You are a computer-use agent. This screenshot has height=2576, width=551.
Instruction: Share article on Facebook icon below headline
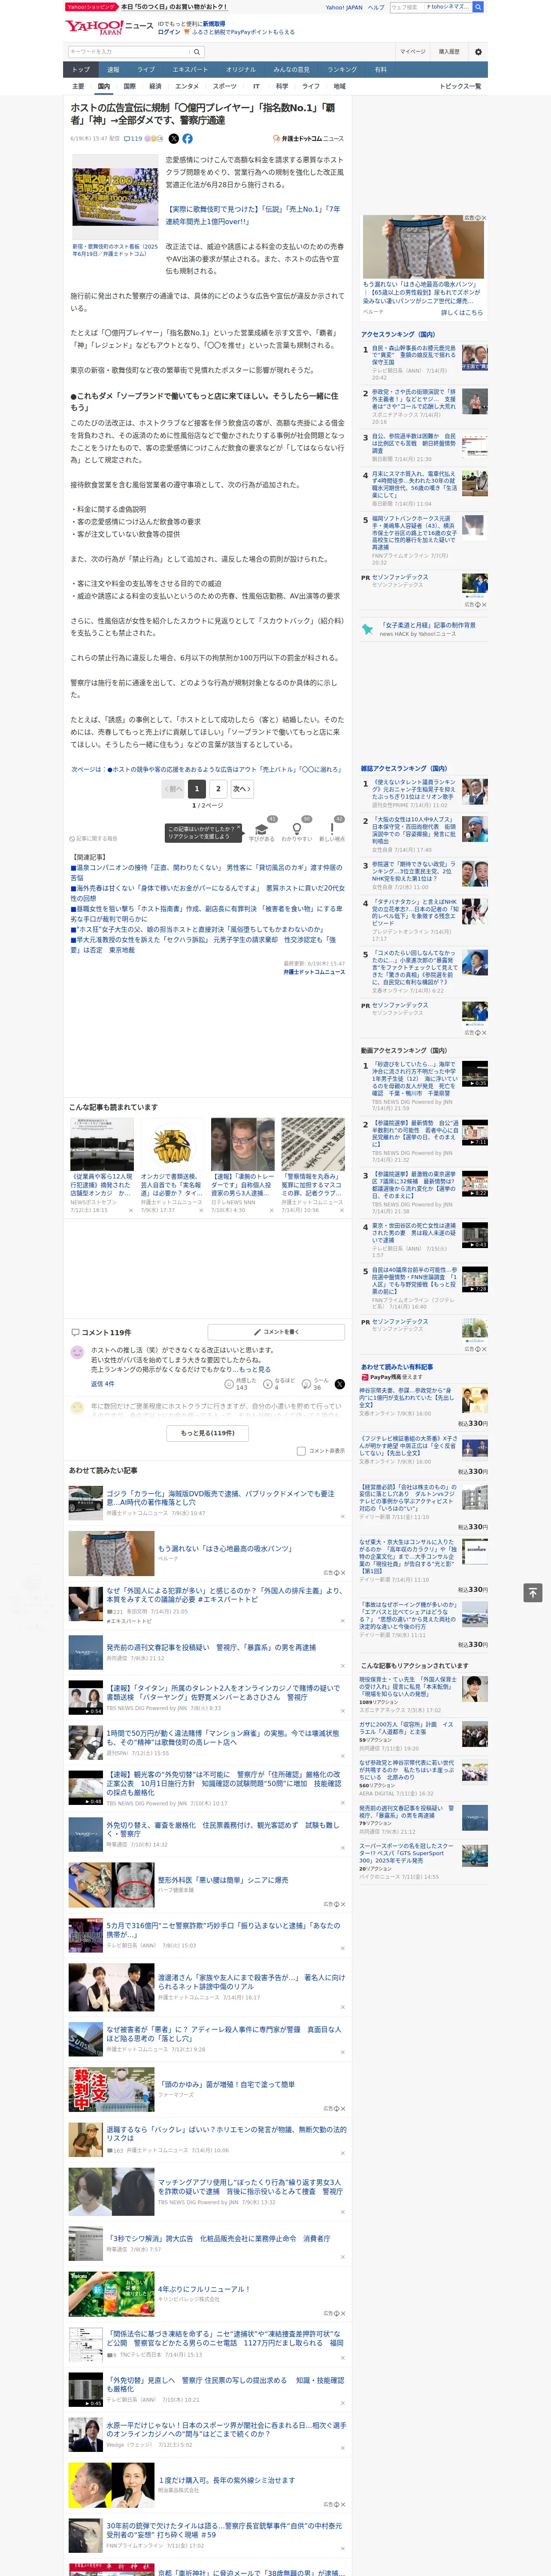click(x=187, y=139)
